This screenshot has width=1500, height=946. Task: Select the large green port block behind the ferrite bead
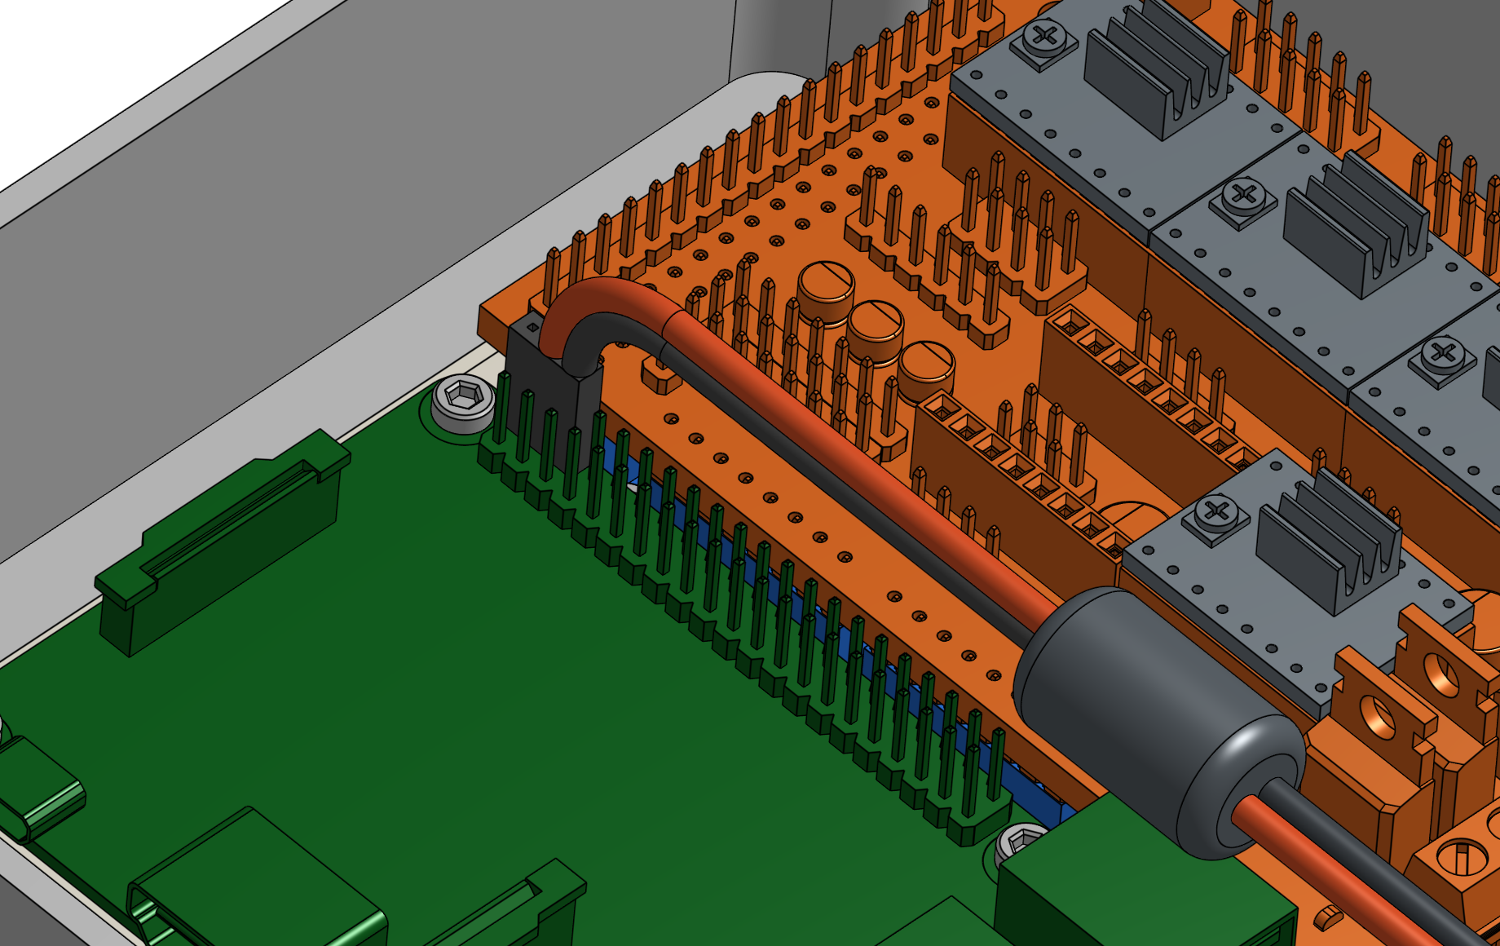pos(1141,881)
